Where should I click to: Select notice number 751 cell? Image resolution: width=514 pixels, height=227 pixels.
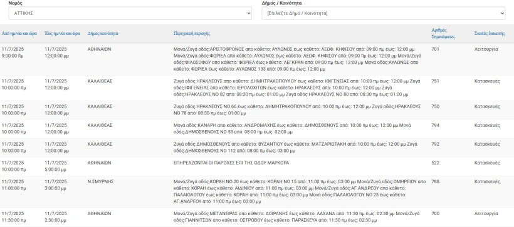pyautogui.click(x=435, y=81)
